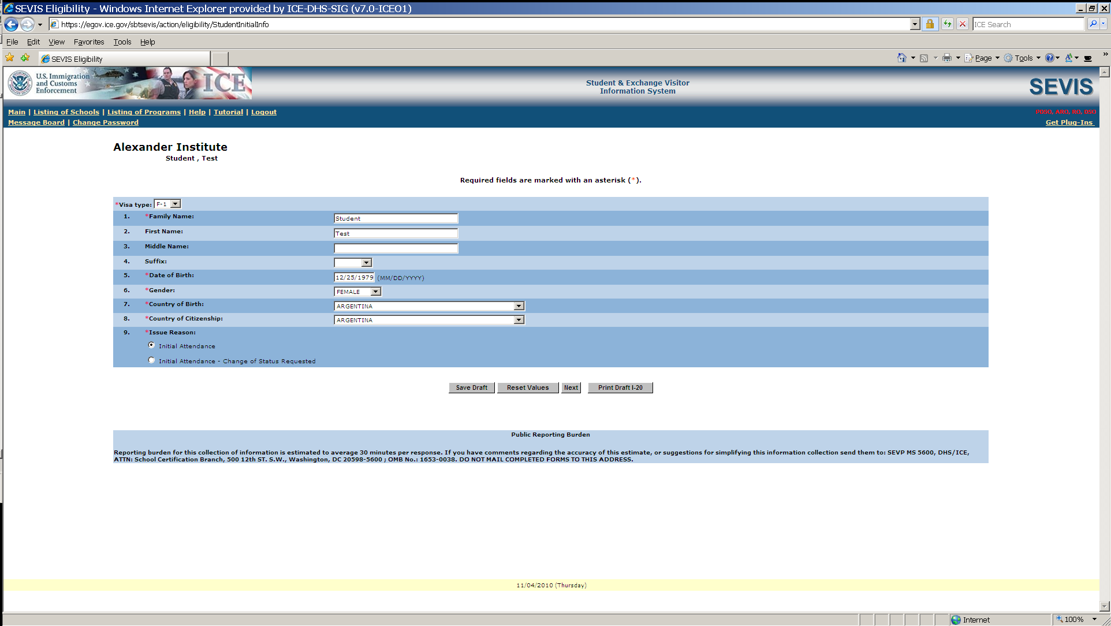Open the Favorites menu
This screenshot has height=626, width=1111.
pyautogui.click(x=89, y=42)
